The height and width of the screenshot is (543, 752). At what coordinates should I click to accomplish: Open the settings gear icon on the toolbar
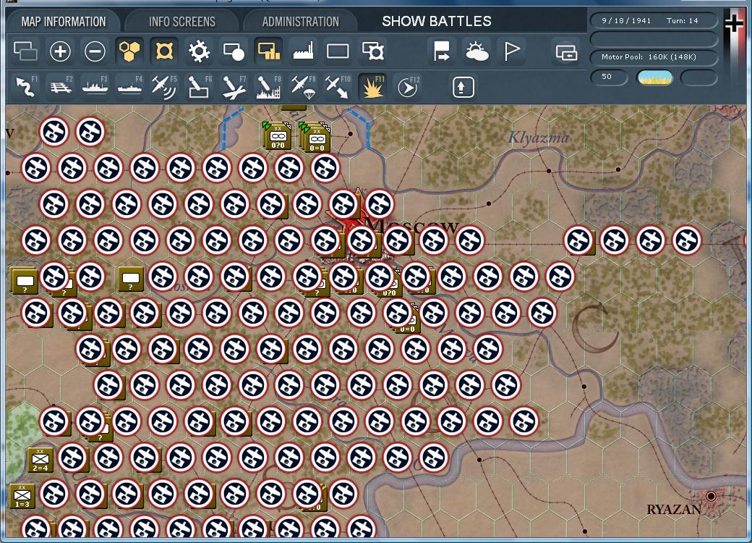[199, 51]
